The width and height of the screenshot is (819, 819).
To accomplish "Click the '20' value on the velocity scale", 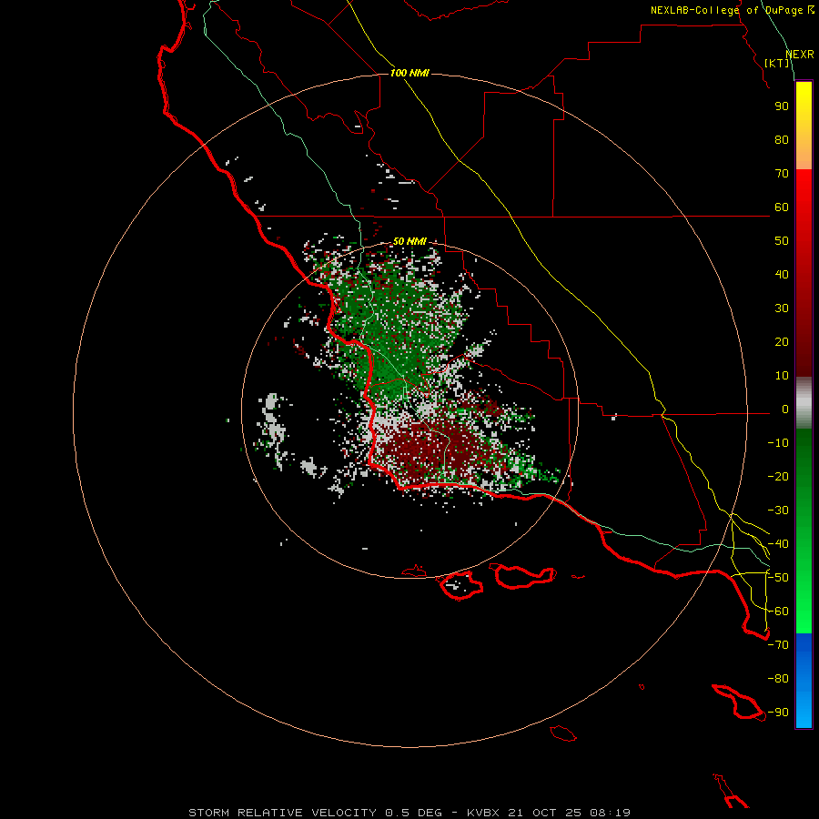I will coord(782,342).
